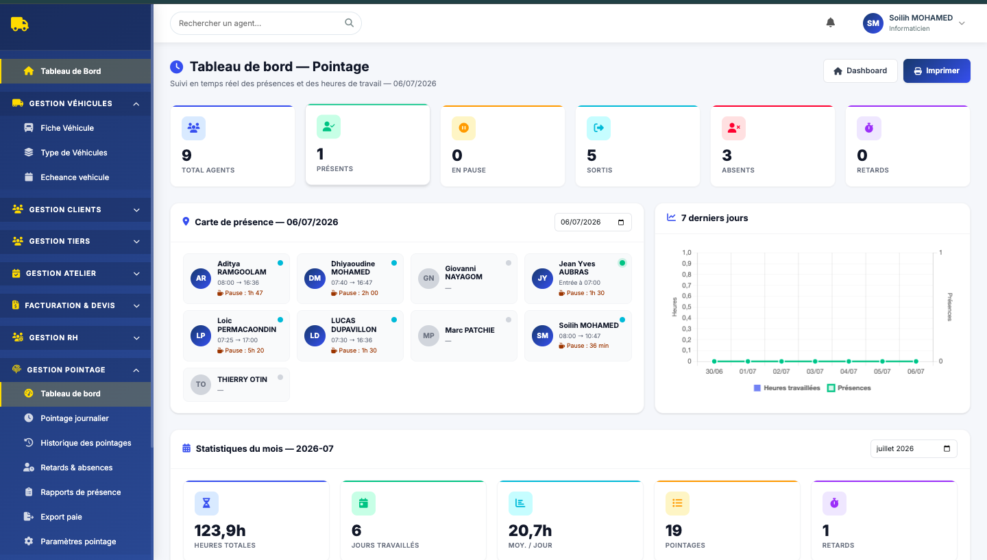Expand Facturation & Devis section
The width and height of the screenshot is (987, 560).
pyautogui.click(x=75, y=305)
